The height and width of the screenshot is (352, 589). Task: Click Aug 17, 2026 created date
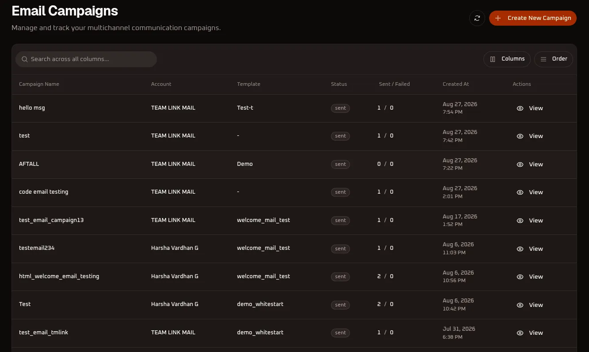point(460,217)
